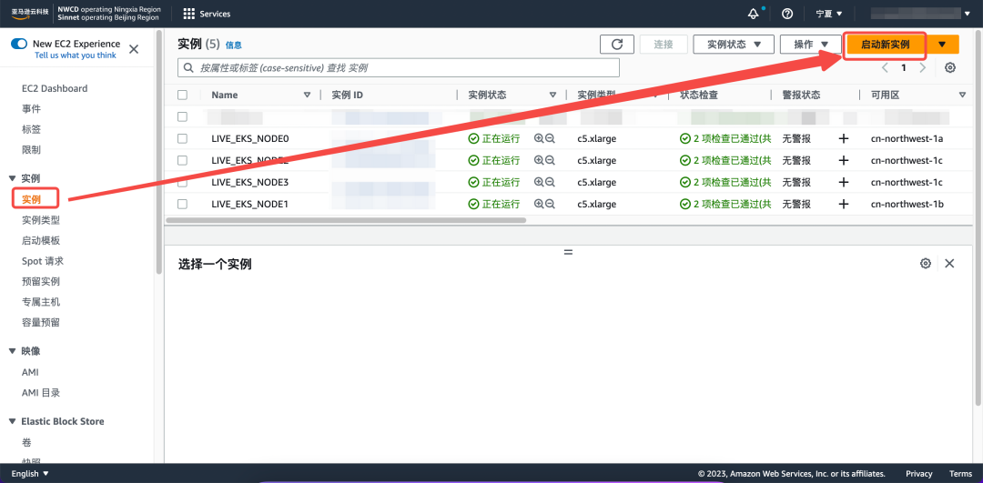Toggle the New EC2 Experience switch
Viewport: 983px width, 483px height.
tap(19, 44)
